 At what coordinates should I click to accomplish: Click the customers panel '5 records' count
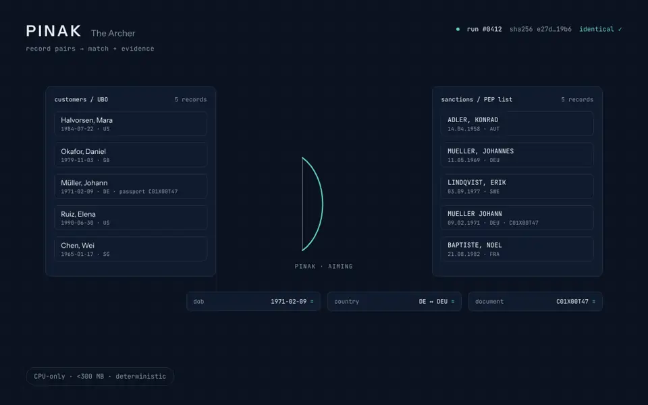click(190, 100)
